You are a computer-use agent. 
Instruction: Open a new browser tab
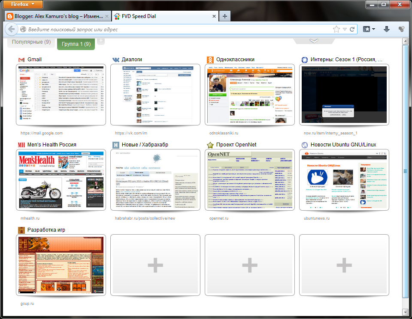[x=224, y=16]
